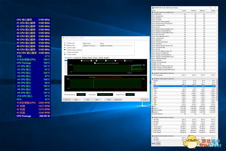Click the voltage bolt icon beside +12V

[153, 94]
